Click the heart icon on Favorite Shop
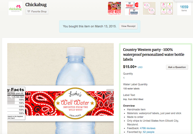This screenshot has width=193, height=134. 29,12
